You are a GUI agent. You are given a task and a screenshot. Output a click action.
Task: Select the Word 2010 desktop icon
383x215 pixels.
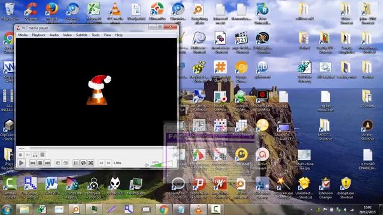tap(52, 186)
